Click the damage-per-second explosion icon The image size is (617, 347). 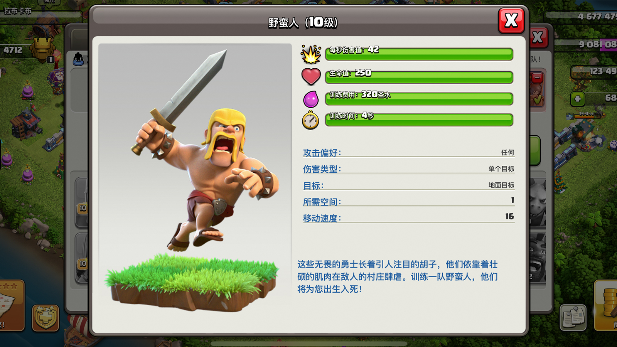click(x=311, y=54)
